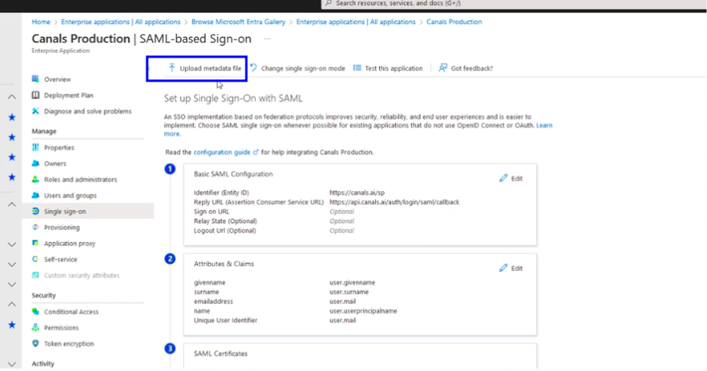
Task: Click the list icon beside Test this application
Action: (x=357, y=68)
